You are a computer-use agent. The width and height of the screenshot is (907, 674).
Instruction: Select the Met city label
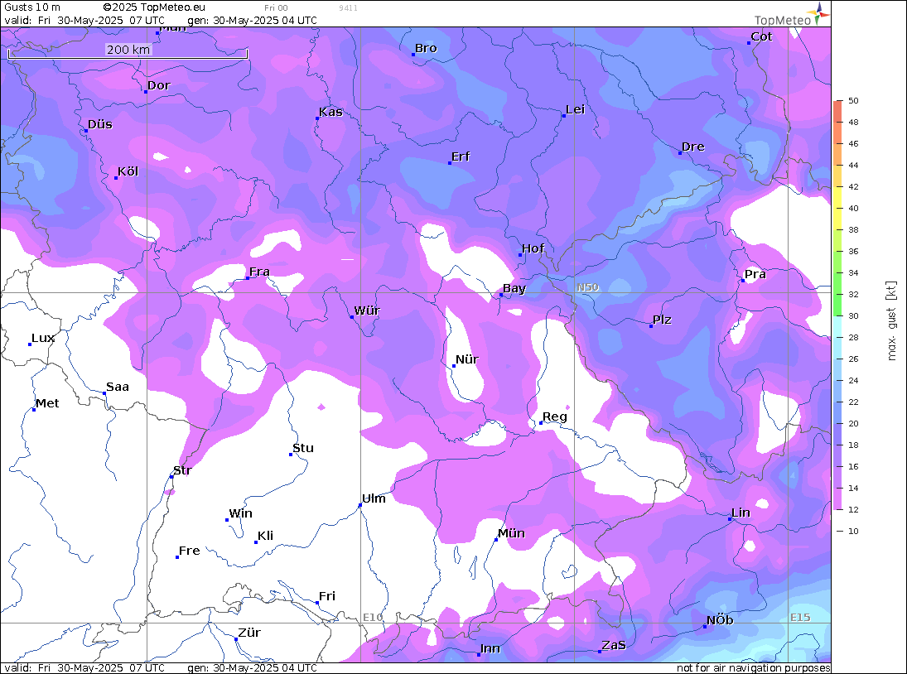47,403
